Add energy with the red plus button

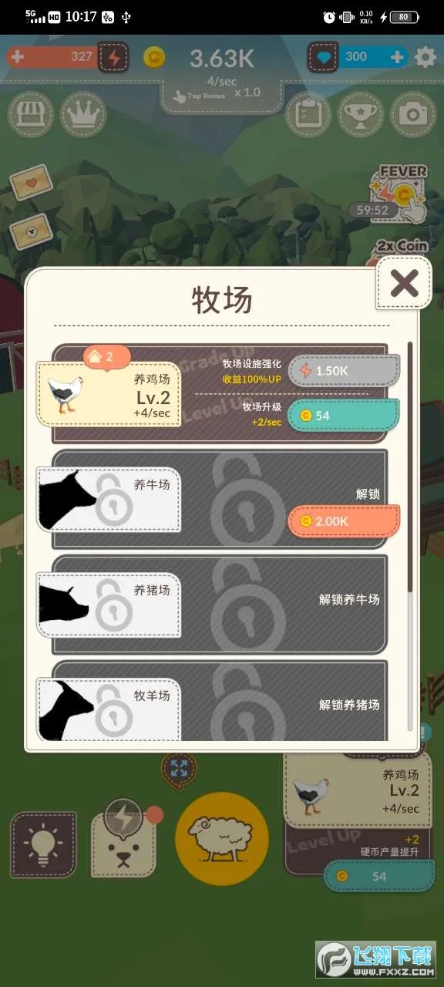pos(17,57)
